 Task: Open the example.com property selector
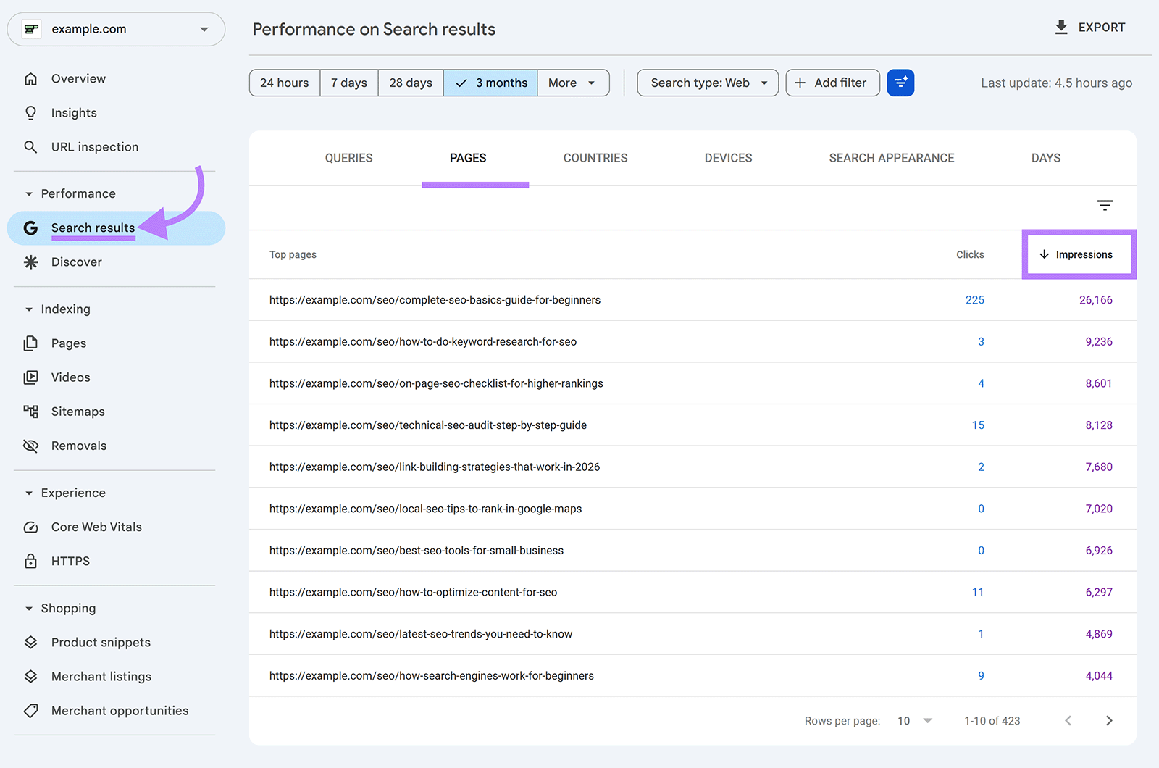click(116, 29)
